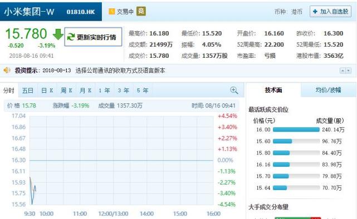Click the volume bar for price 15.70
The height and width of the screenshot is (219, 357).
pyautogui.click(x=296, y=176)
